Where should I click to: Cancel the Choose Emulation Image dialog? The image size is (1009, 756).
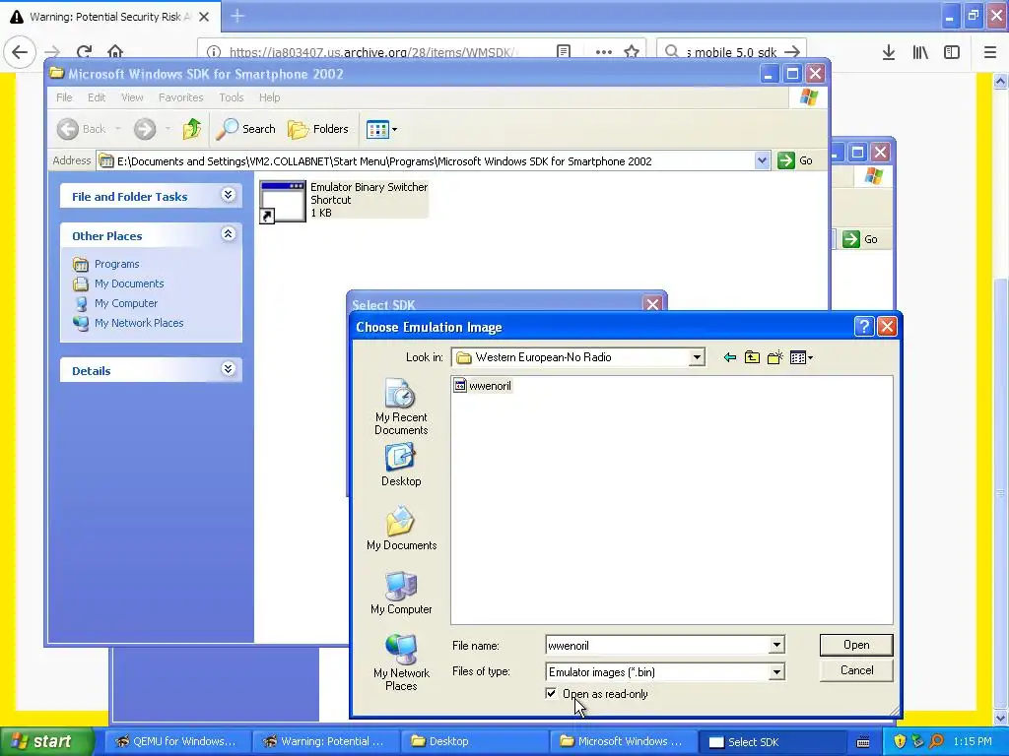[856, 670]
